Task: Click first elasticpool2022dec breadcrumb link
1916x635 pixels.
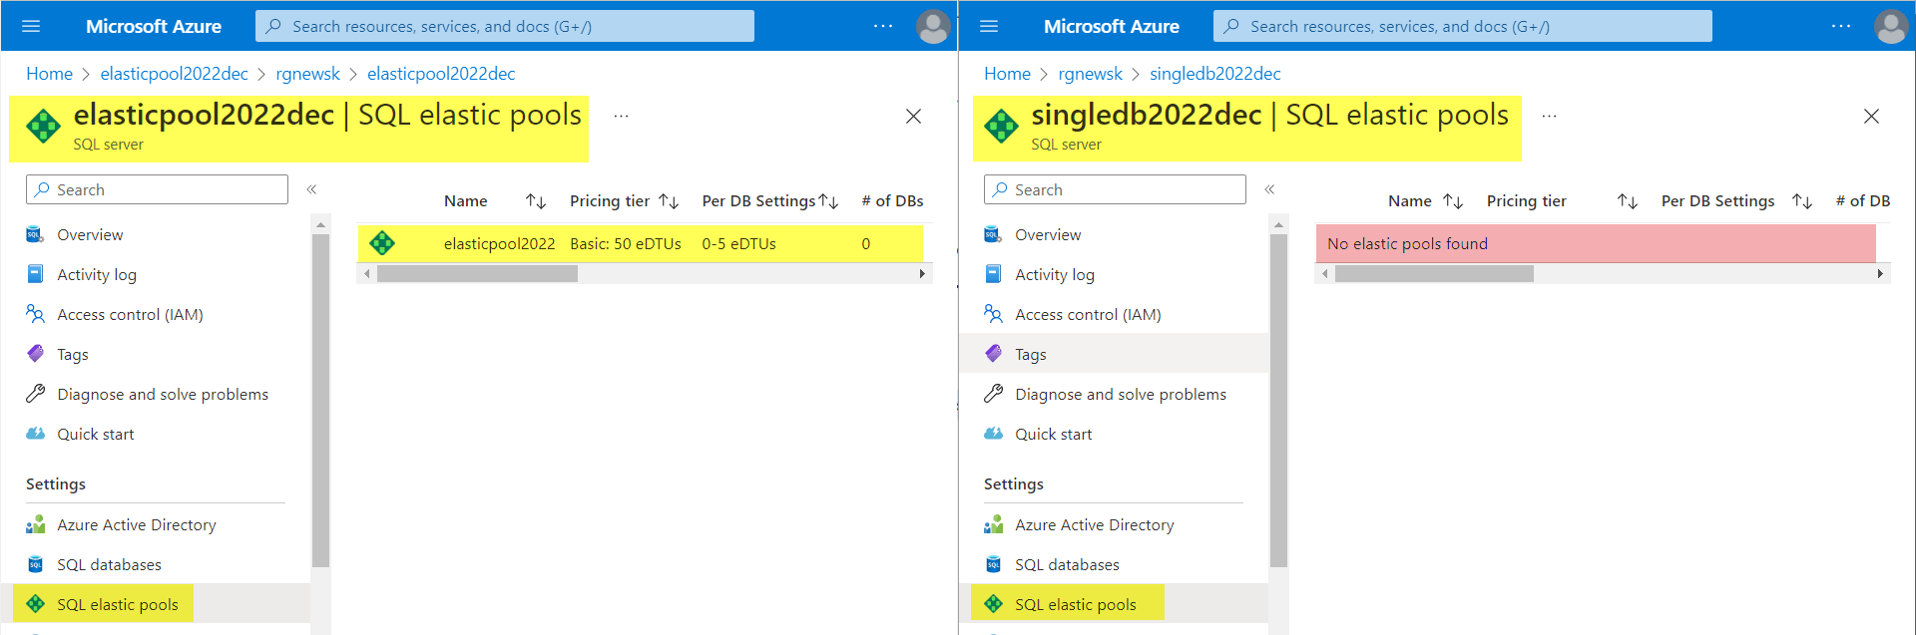Action: click(x=174, y=74)
